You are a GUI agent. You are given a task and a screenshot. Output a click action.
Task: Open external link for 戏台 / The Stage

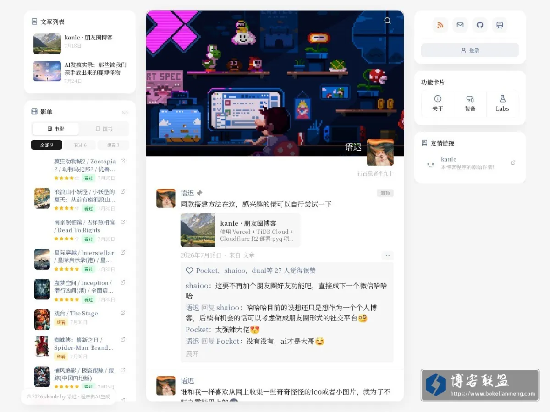click(x=123, y=313)
